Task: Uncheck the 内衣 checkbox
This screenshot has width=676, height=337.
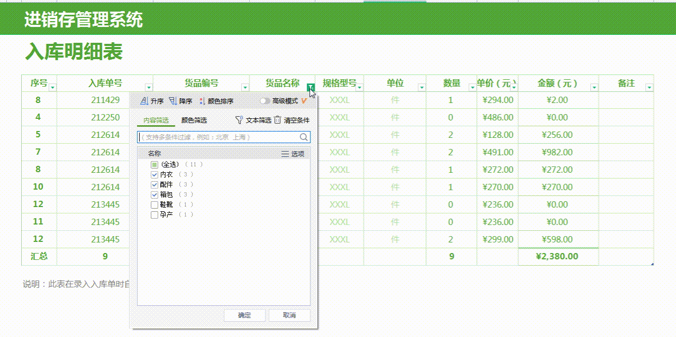Action: click(x=154, y=174)
